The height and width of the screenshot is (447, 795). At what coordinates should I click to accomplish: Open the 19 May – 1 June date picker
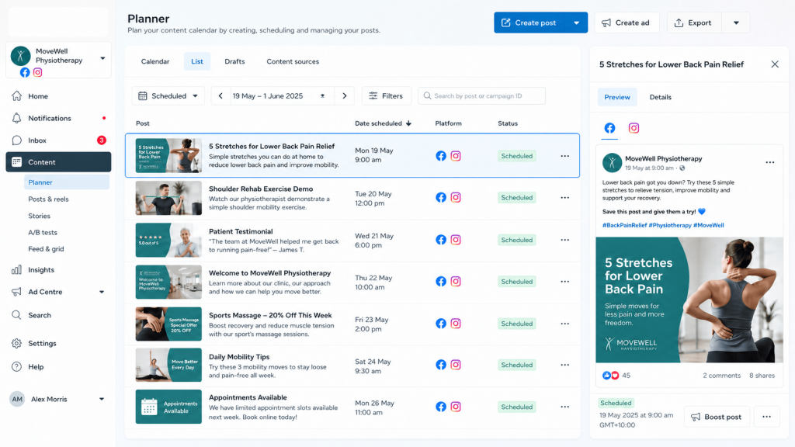pos(281,95)
